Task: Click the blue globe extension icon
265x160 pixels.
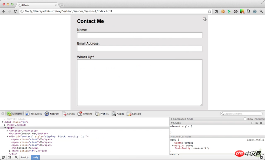Action: [x=255, y=11]
